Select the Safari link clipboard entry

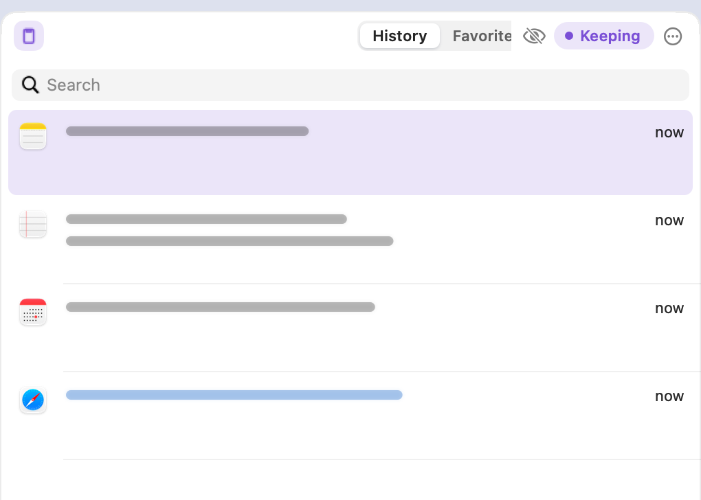click(x=350, y=416)
